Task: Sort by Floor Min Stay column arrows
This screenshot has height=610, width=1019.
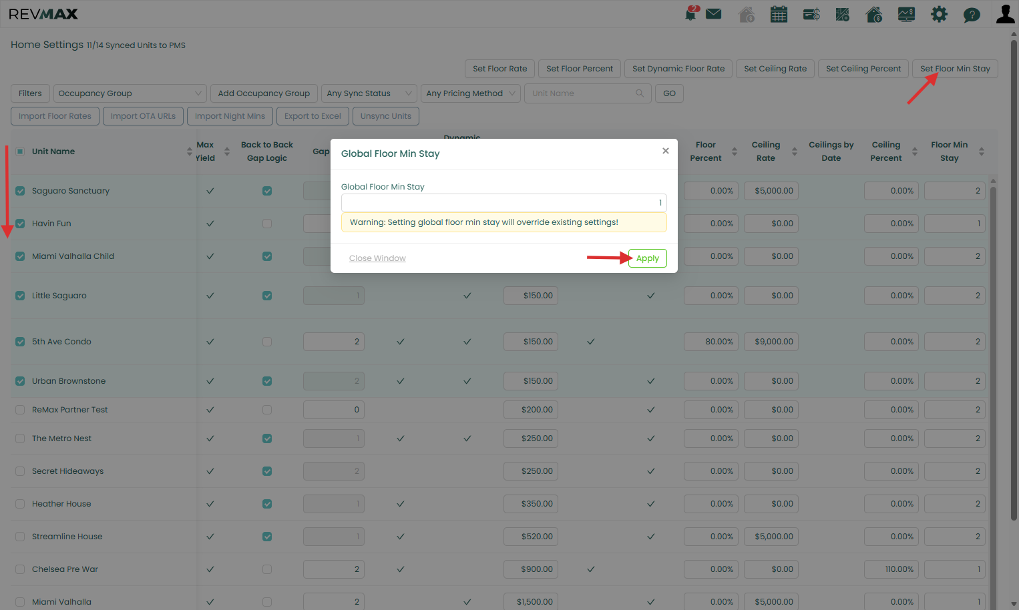Action: 981,151
